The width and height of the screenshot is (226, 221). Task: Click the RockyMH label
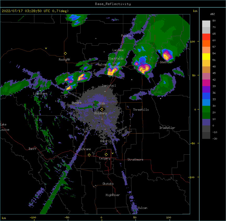click(x=64, y=60)
